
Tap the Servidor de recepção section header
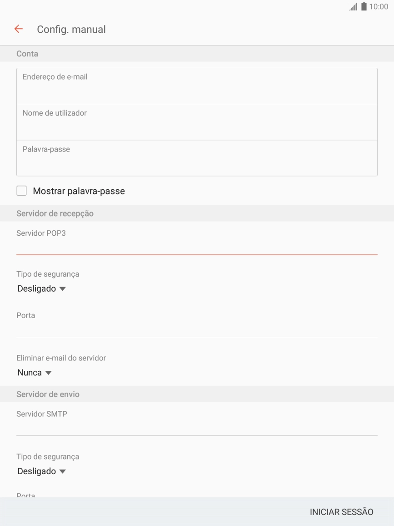click(x=55, y=213)
